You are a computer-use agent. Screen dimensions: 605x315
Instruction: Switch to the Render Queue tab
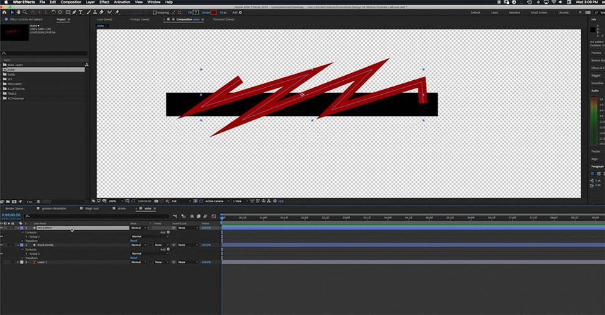pos(14,208)
